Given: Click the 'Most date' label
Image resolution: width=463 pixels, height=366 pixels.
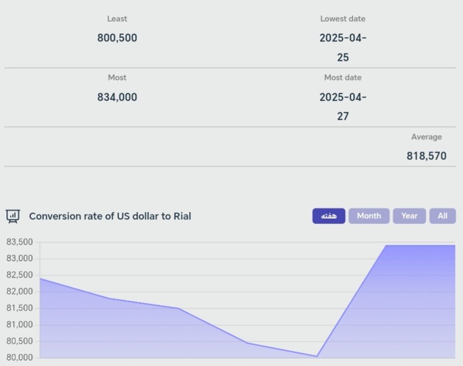Looking at the screenshot, I should [343, 78].
